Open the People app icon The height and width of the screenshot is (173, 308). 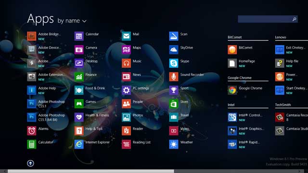126,104
